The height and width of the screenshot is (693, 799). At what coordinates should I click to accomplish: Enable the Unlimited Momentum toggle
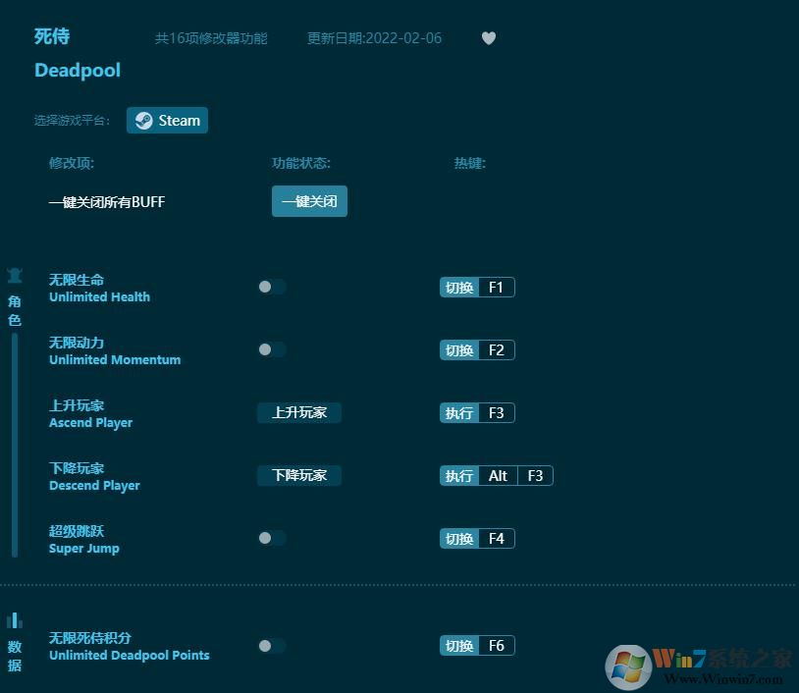[272, 349]
